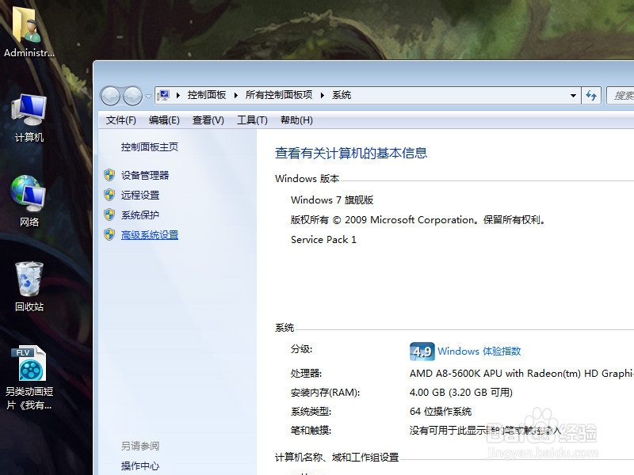Open the address bar history dropdown arrow
Viewport: 634px width, 475px height.
click(x=574, y=95)
